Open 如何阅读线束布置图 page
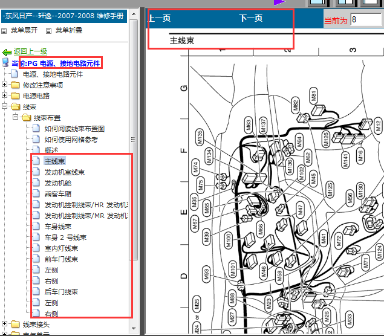384x336 pixels. (74, 129)
